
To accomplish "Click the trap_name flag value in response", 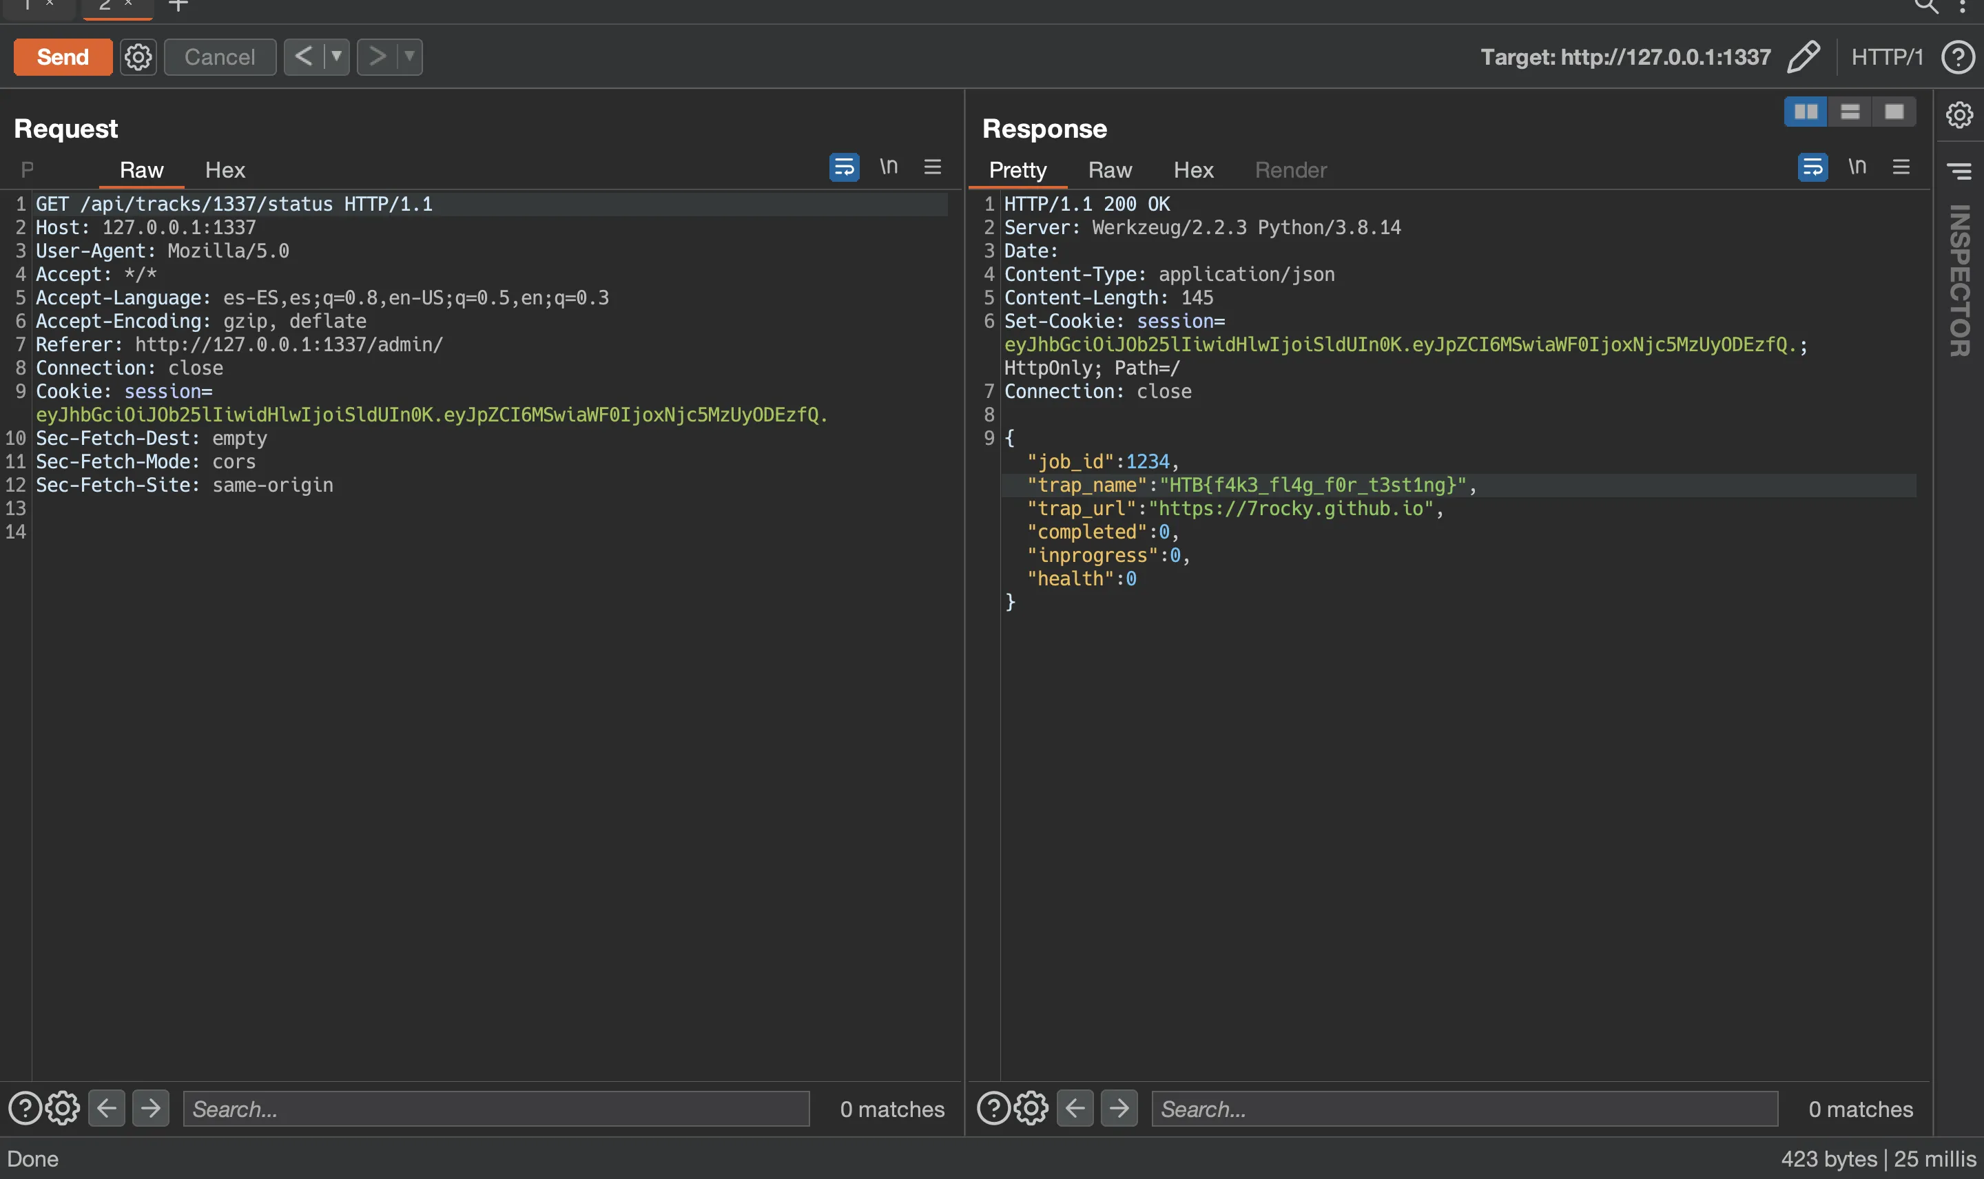I will coord(1312,486).
